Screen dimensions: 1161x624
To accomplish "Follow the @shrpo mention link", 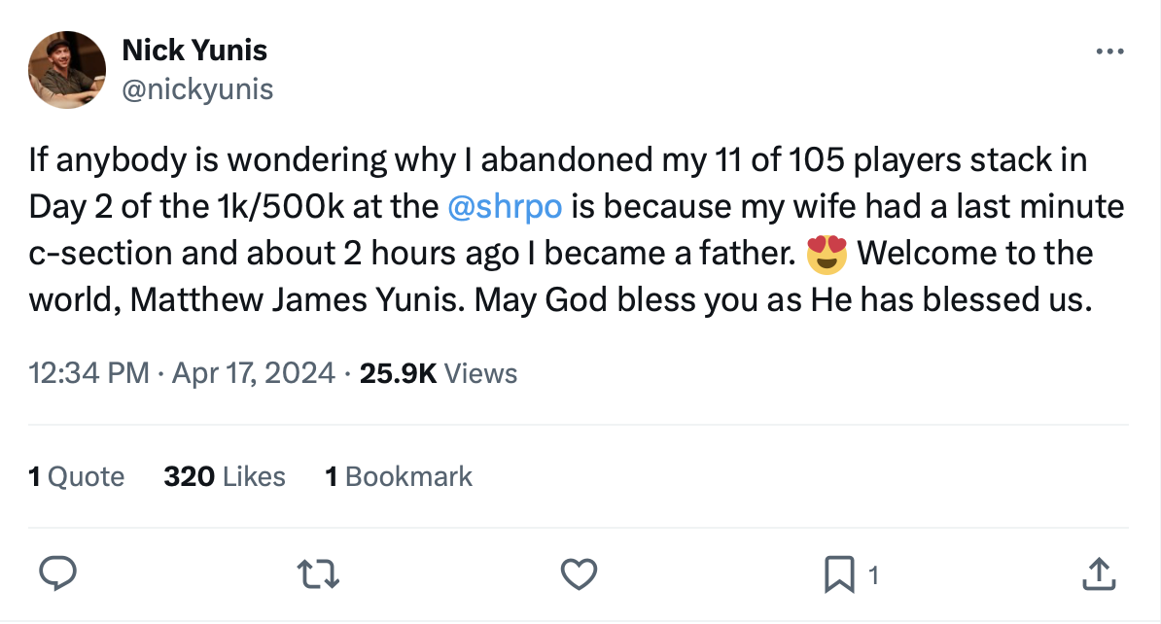I will (507, 207).
